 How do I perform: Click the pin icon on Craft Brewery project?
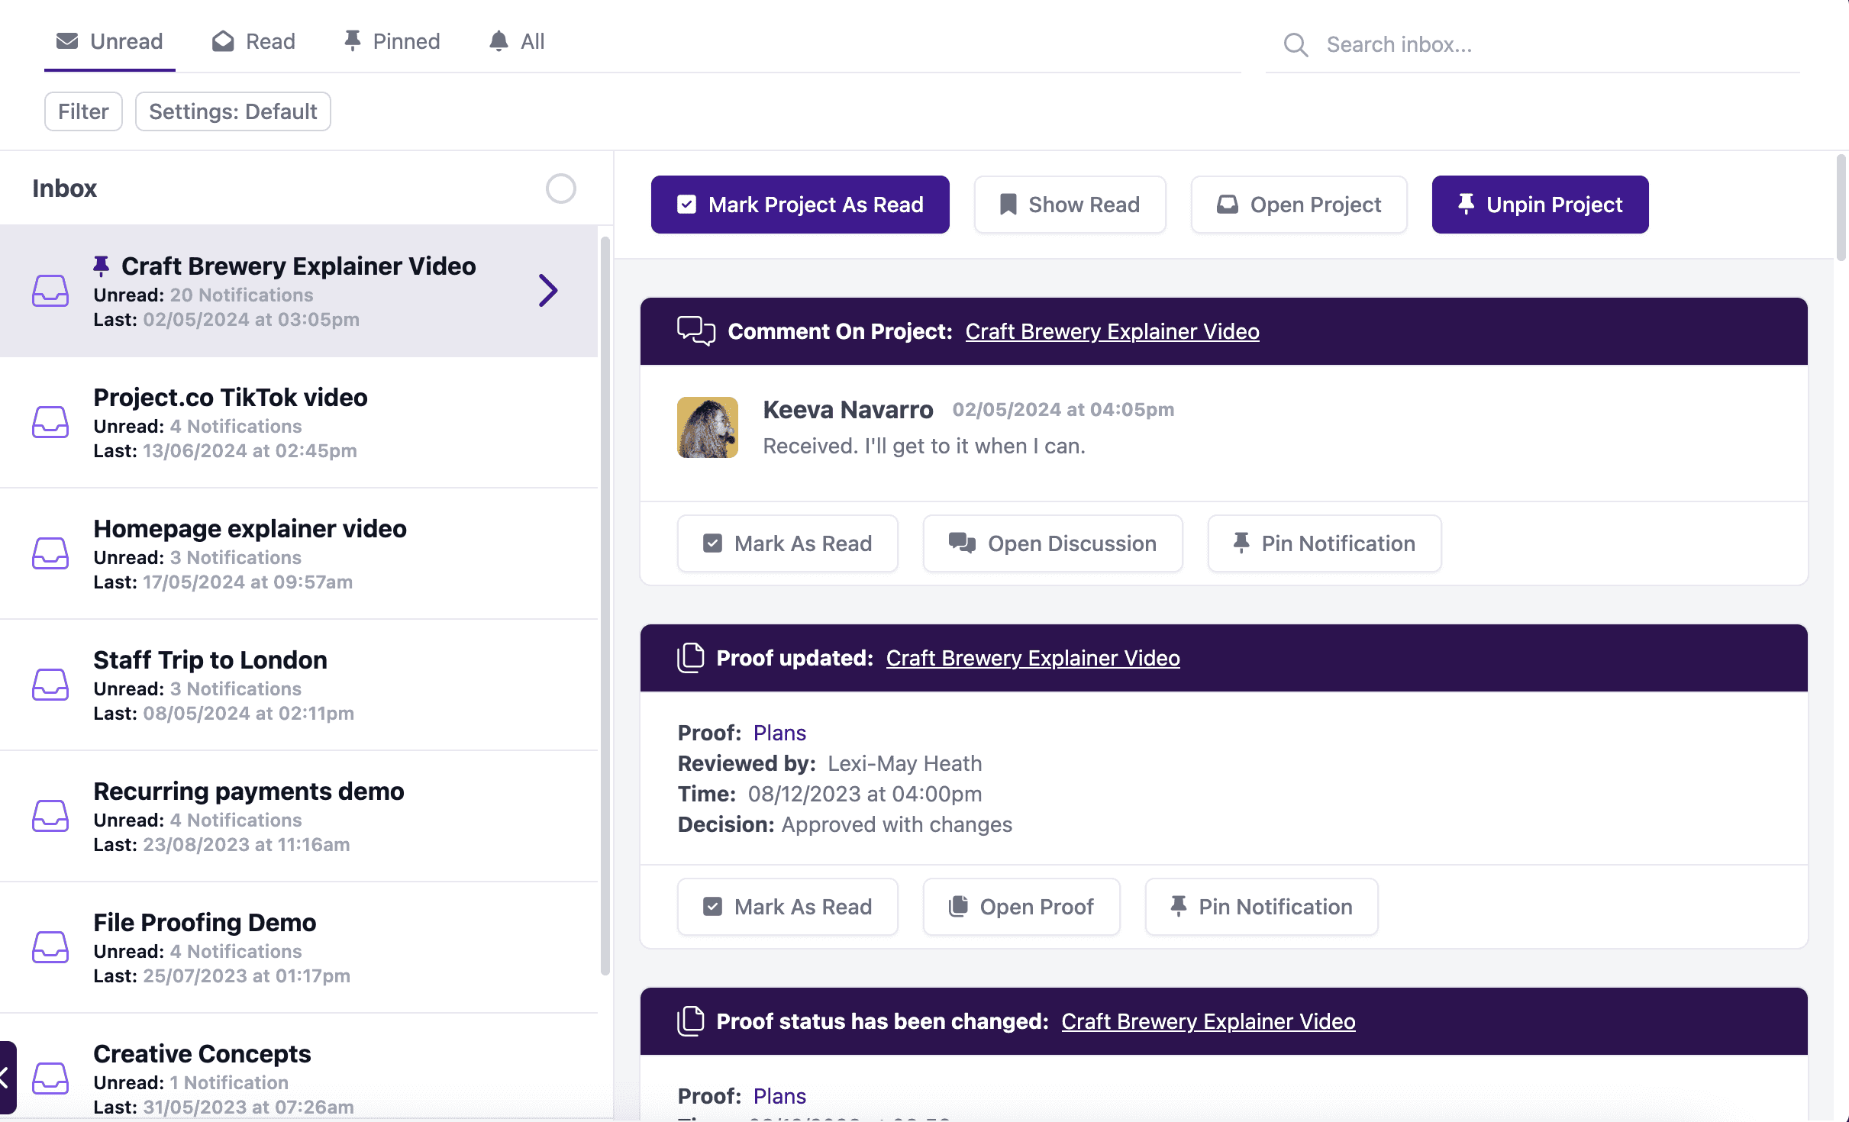tap(101, 266)
